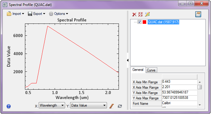
Task: Click the Font Name Calibri field
Action: [x=179, y=103]
